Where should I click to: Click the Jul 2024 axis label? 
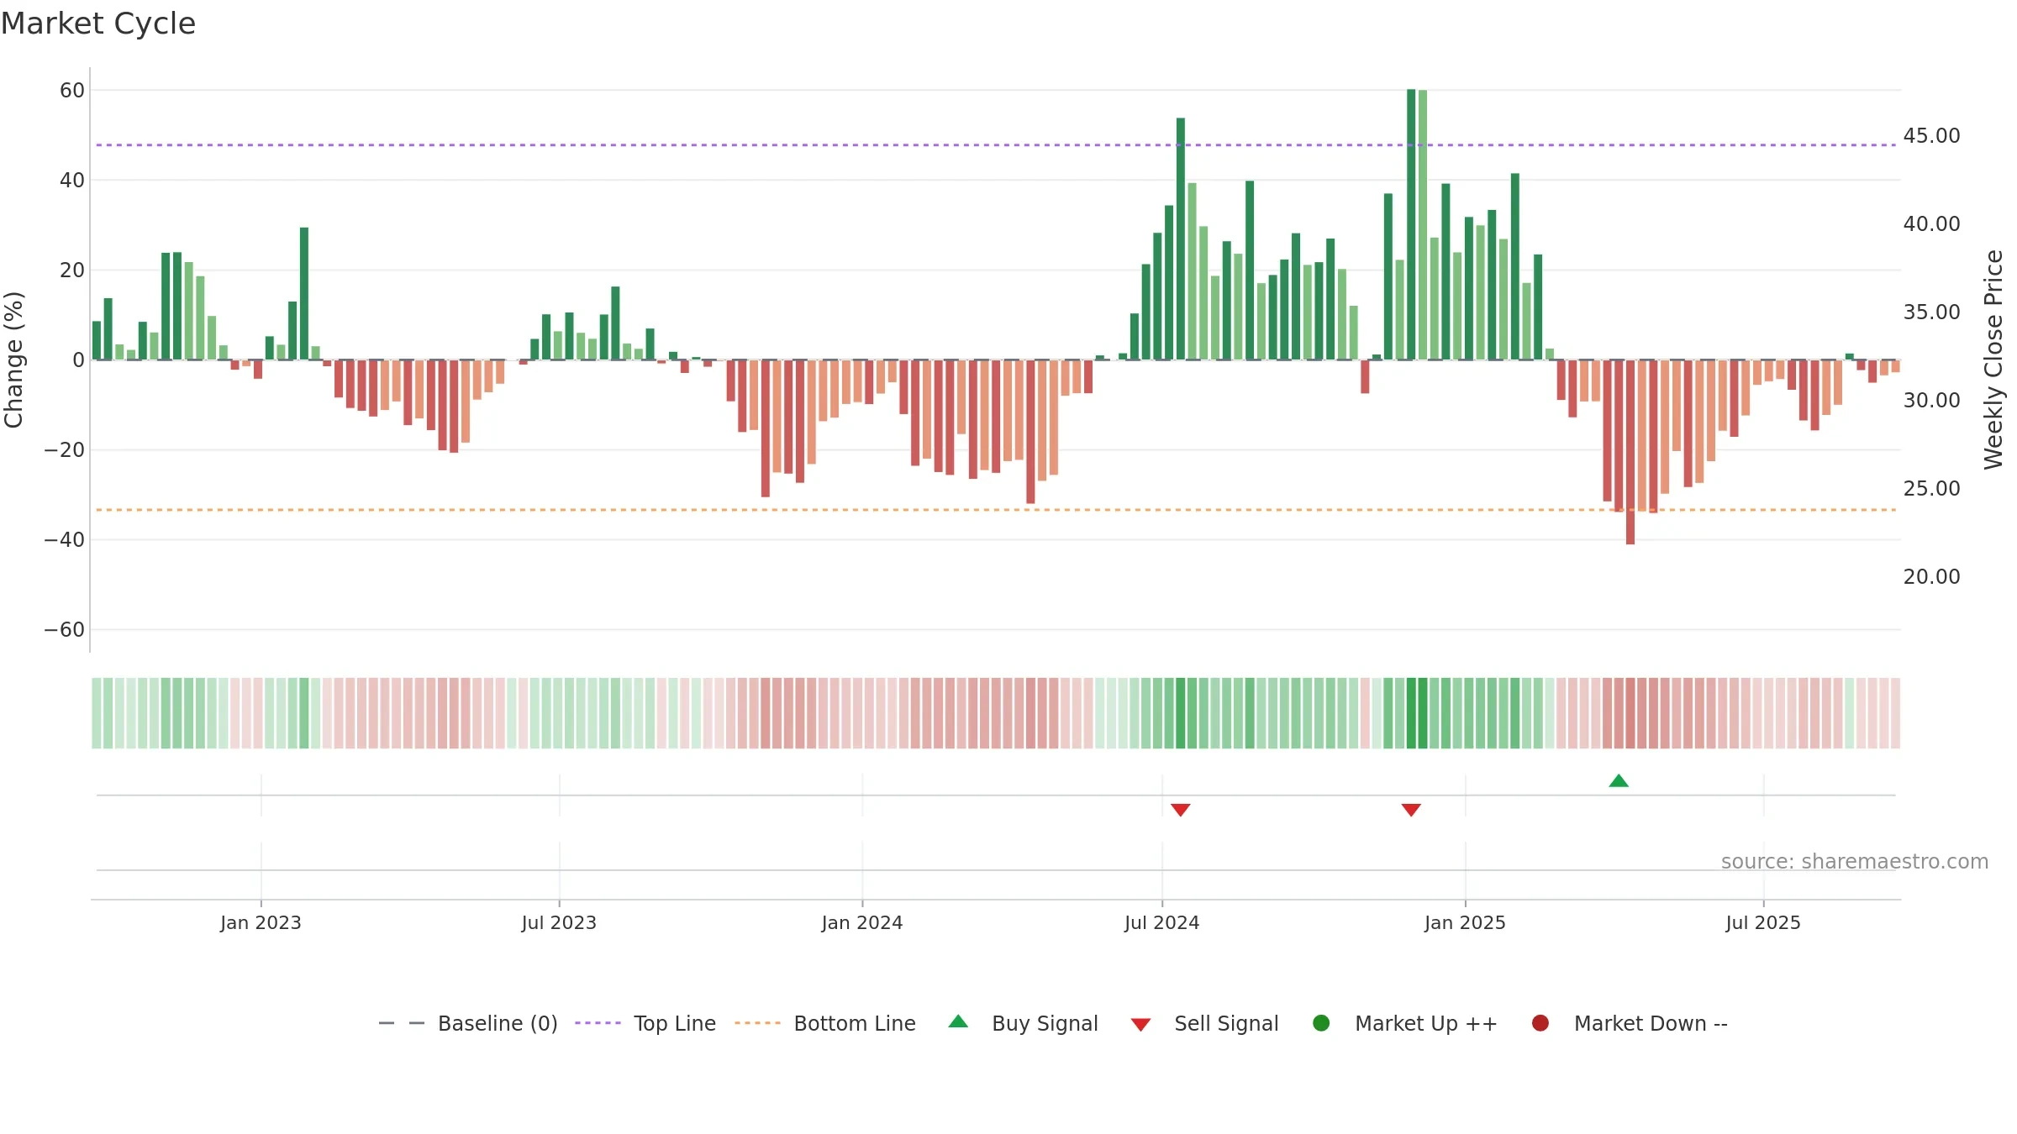point(1162,922)
